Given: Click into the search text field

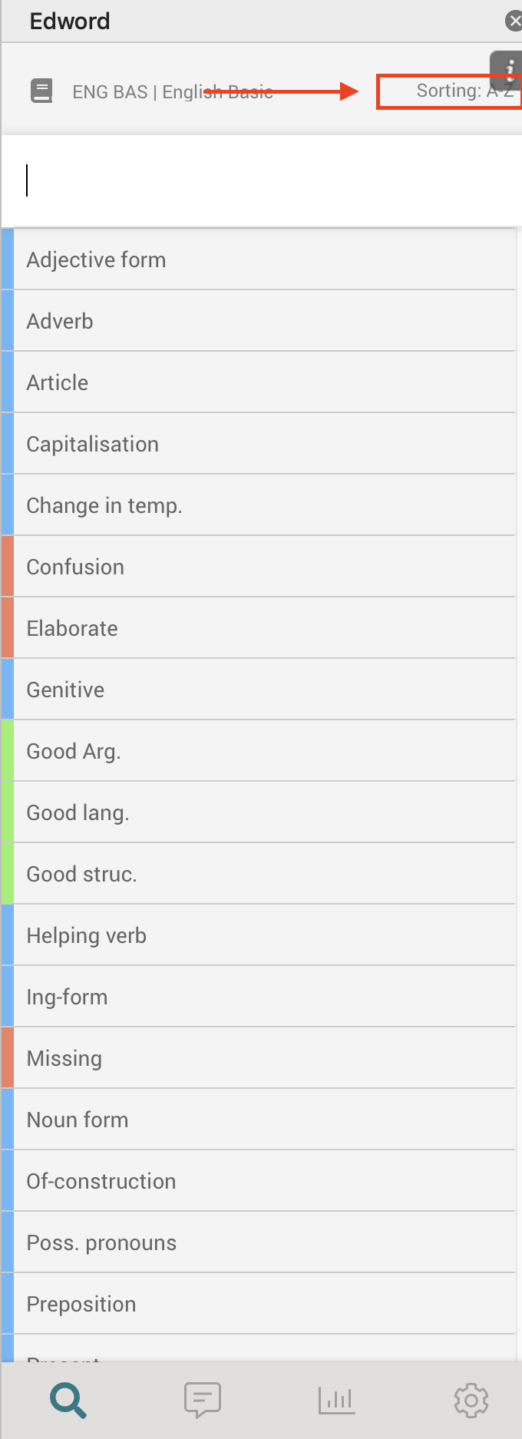Looking at the screenshot, I should (x=261, y=181).
